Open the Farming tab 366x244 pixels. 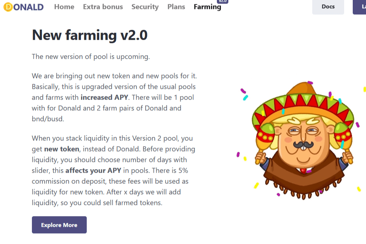pos(207,7)
